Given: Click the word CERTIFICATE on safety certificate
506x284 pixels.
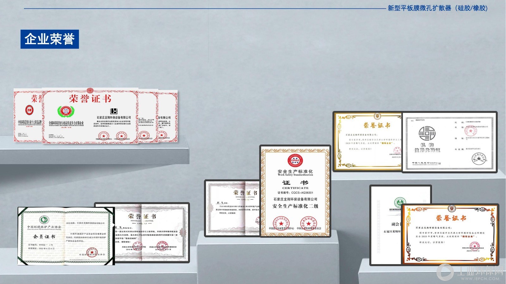Looking at the screenshot, I should pos(295,188).
